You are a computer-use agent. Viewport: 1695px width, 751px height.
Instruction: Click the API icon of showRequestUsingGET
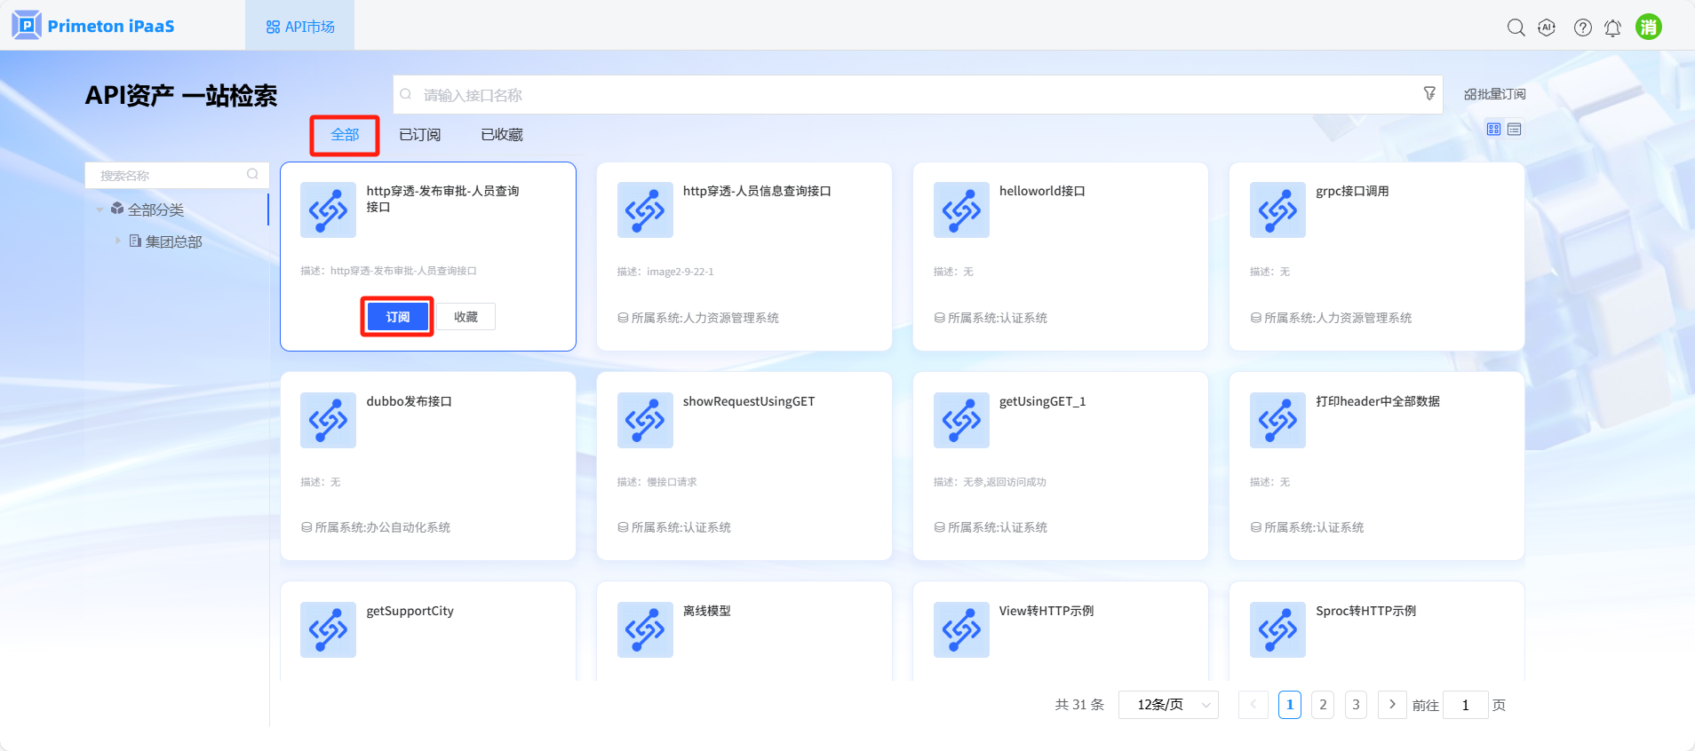(x=645, y=420)
